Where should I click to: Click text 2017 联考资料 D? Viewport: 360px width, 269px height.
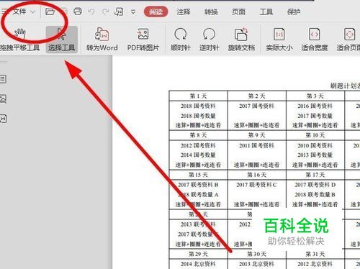coord(315,185)
